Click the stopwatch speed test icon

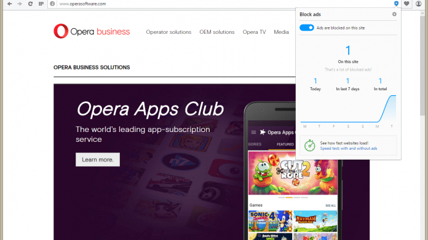click(310, 145)
